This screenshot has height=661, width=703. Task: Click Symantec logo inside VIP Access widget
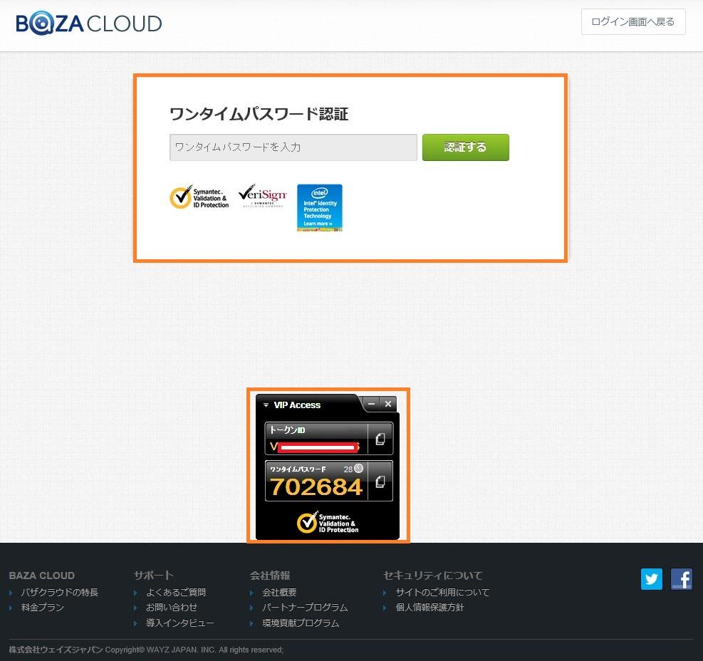click(328, 523)
